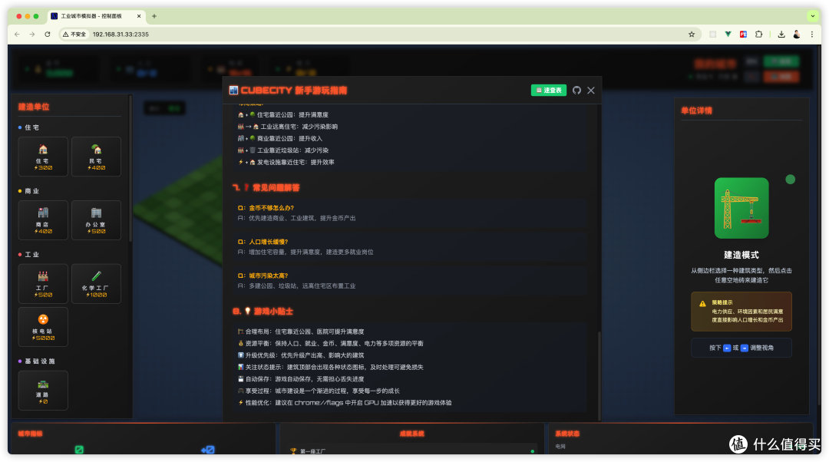Choose the 办公室 office building card

tap(96, 220)
